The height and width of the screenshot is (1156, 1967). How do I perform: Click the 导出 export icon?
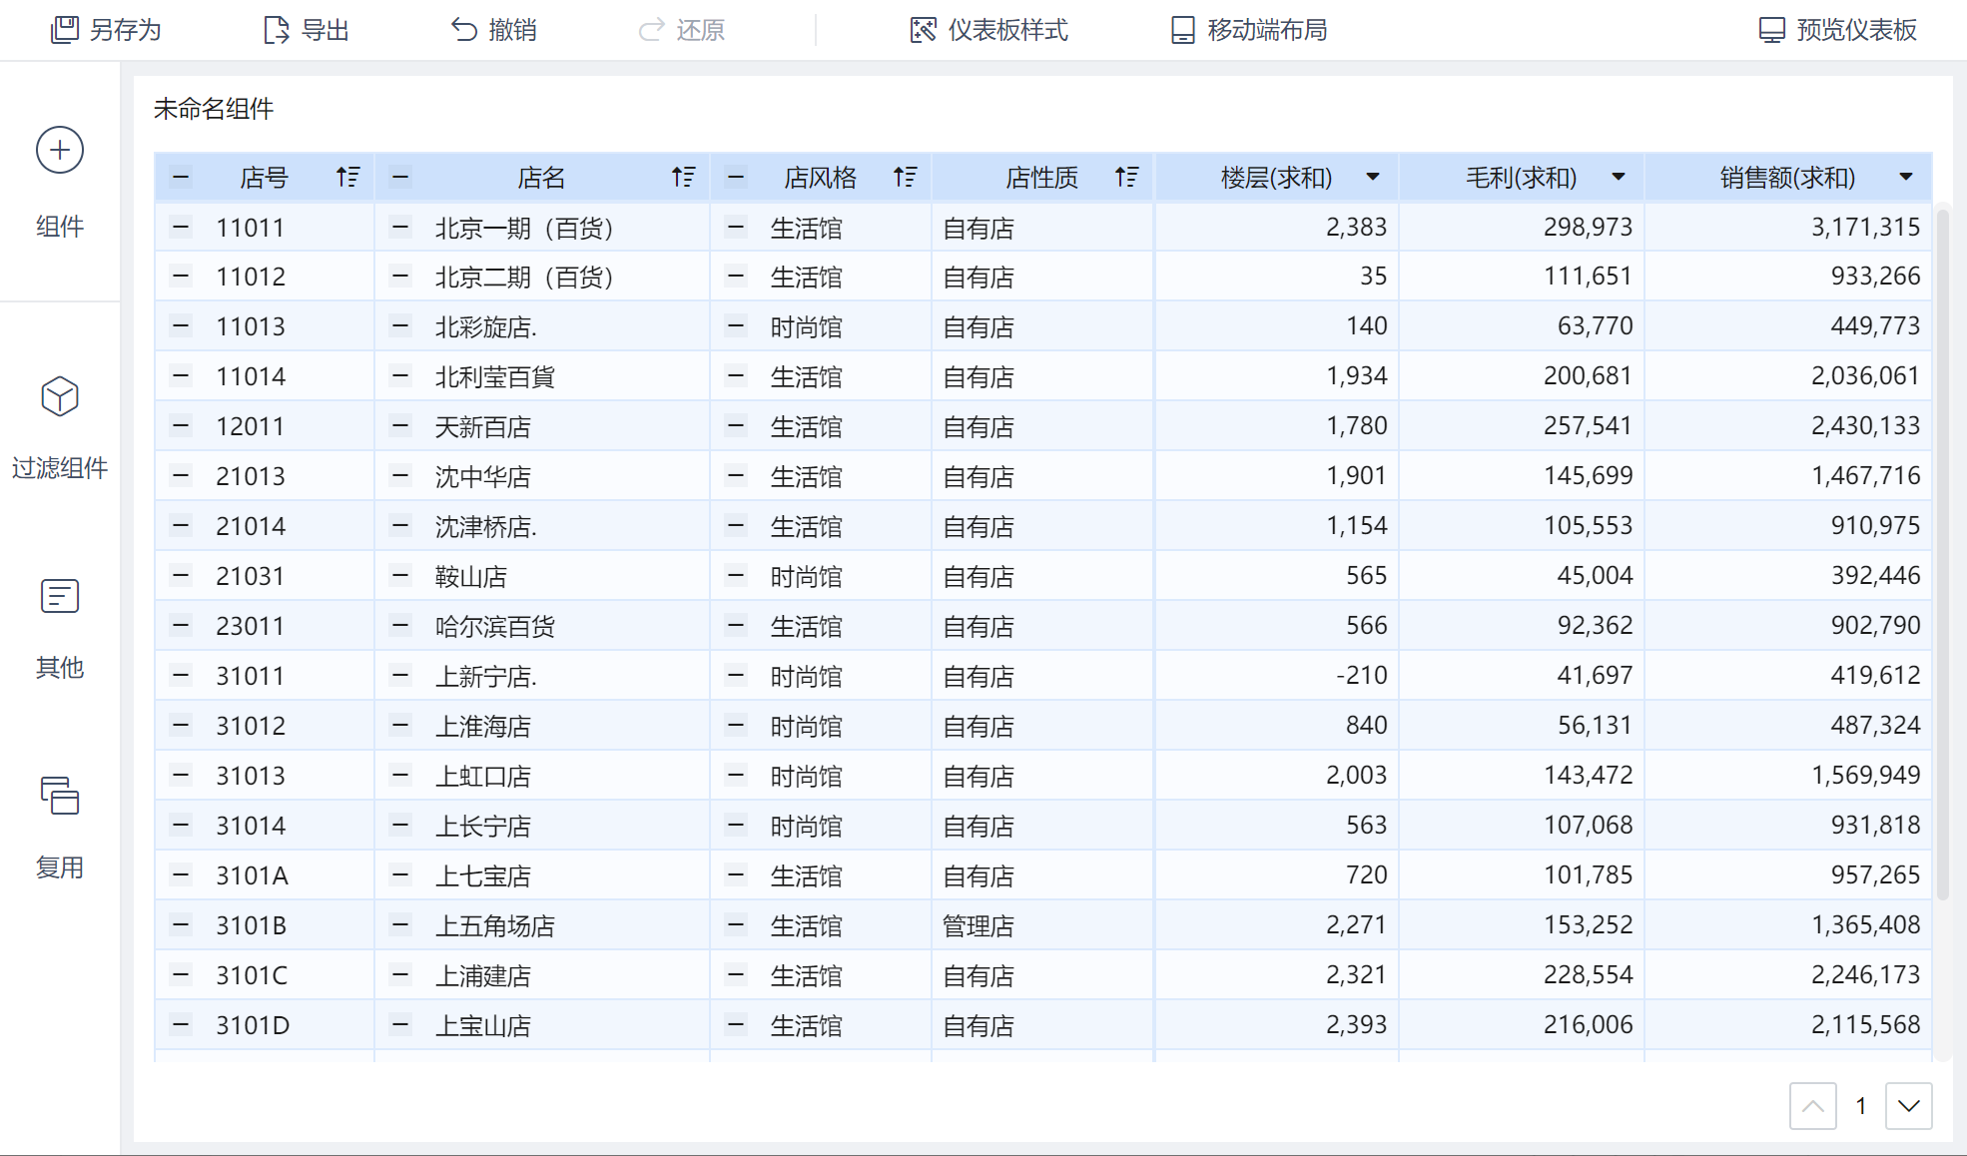(276, 30)
